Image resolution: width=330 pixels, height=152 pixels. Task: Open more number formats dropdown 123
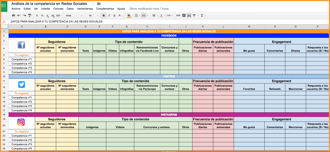click(x=59, y=15)
